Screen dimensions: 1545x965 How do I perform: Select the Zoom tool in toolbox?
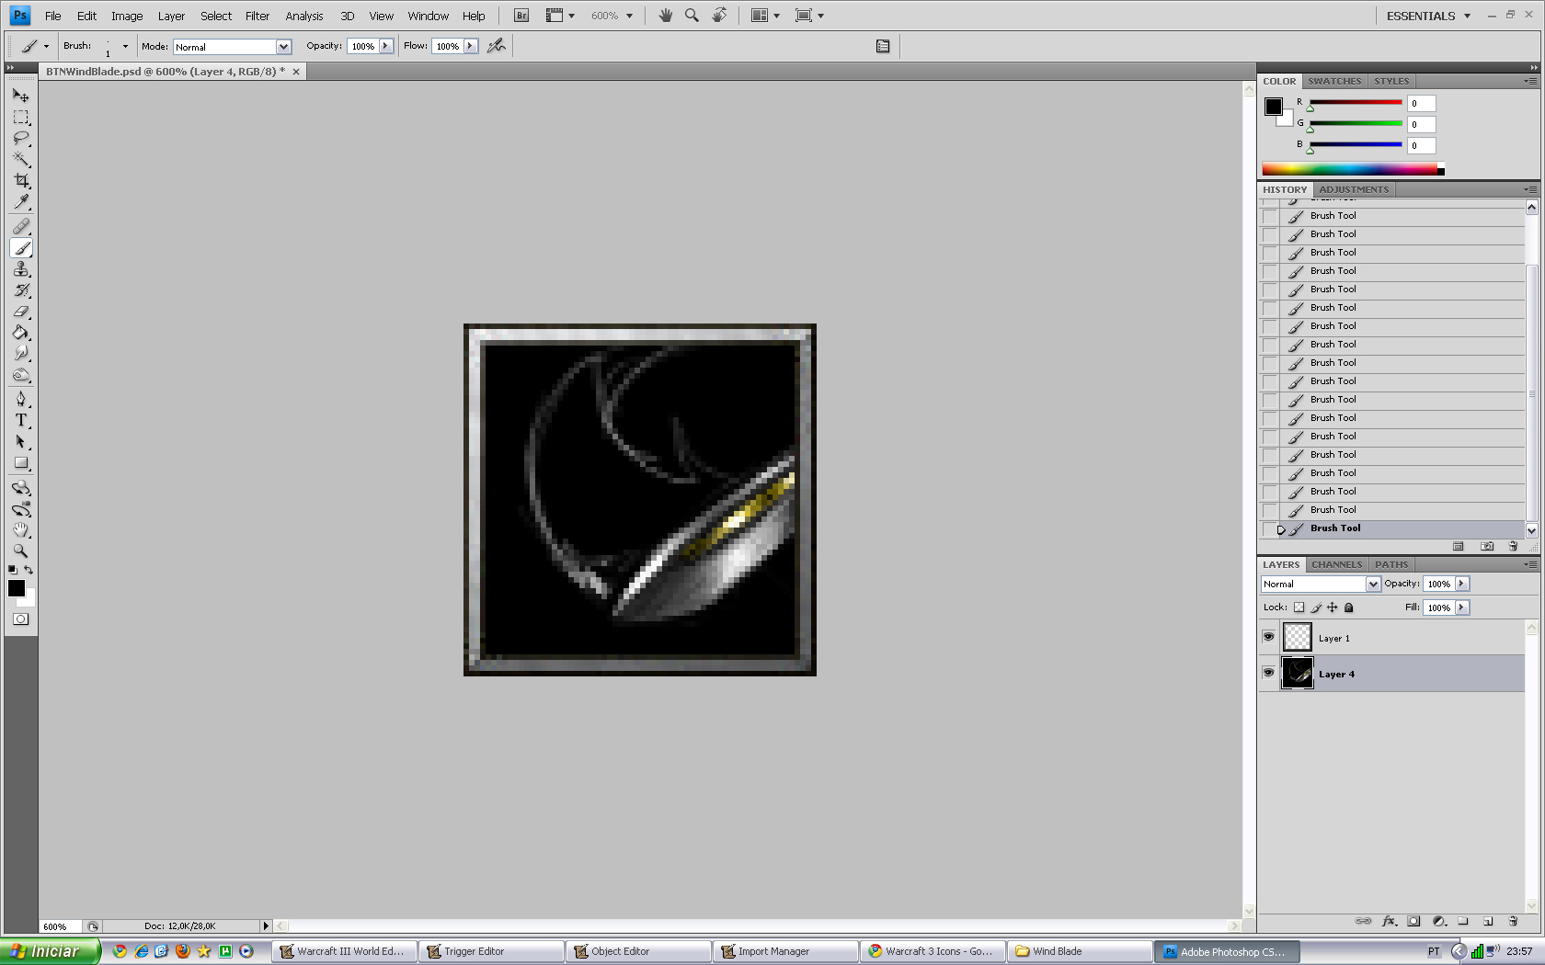[x=21, y=551]
